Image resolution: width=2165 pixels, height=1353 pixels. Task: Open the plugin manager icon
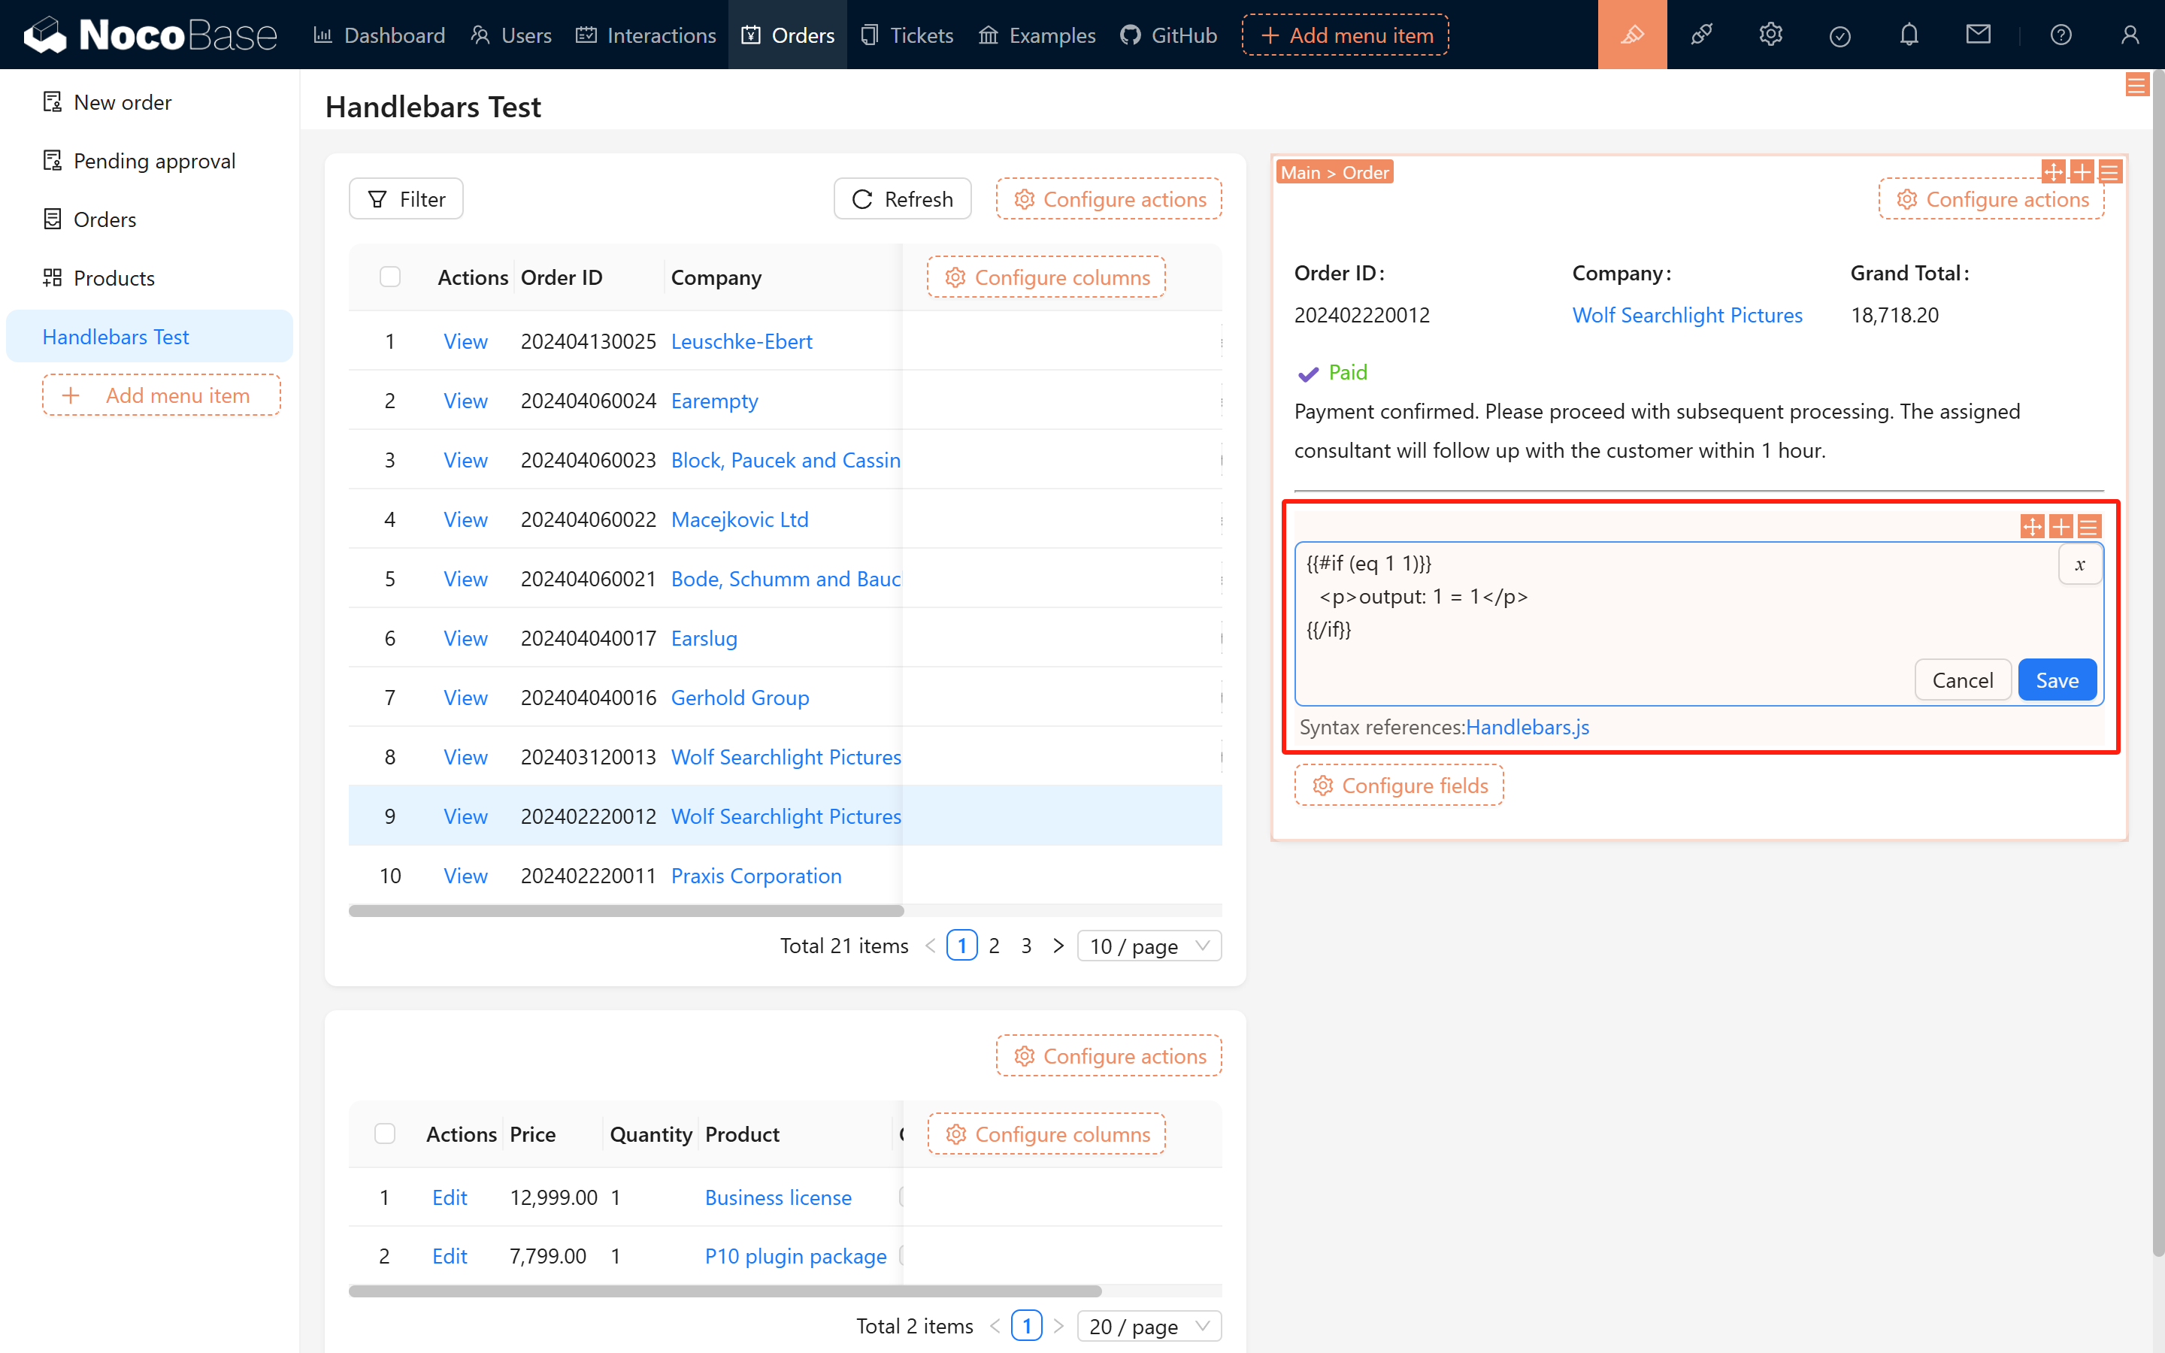(1700, 35)
